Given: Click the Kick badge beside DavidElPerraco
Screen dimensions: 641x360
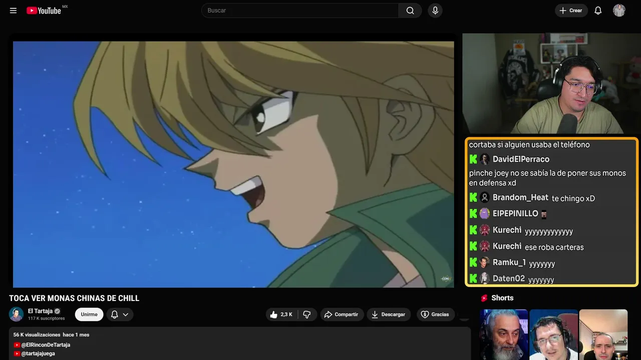Looking at the screenshot, I should pyautogui.click(x=473, y=159).
